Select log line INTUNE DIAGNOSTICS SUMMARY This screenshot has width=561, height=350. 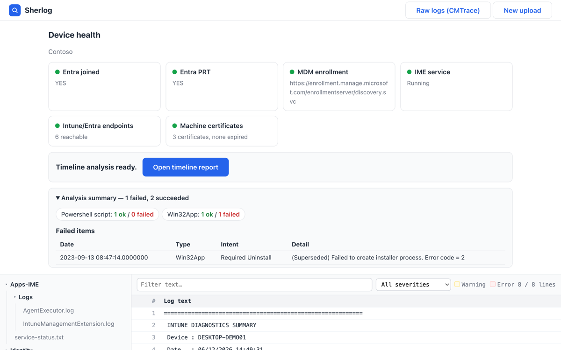pyautogui.click(x=212, y=325)
